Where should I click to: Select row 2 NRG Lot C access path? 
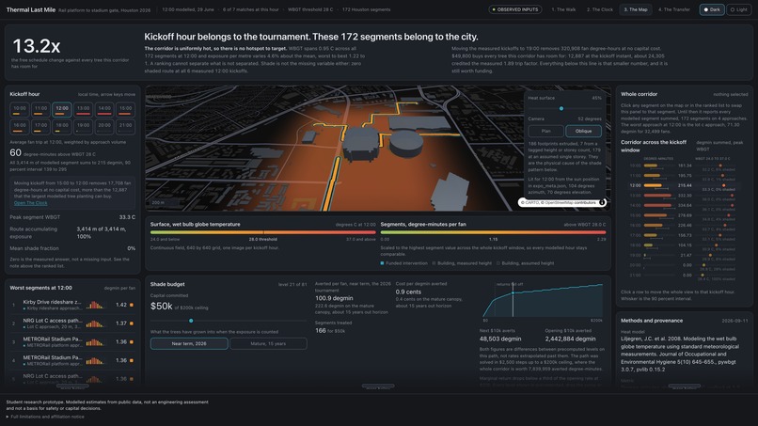(x=72, y=323)
